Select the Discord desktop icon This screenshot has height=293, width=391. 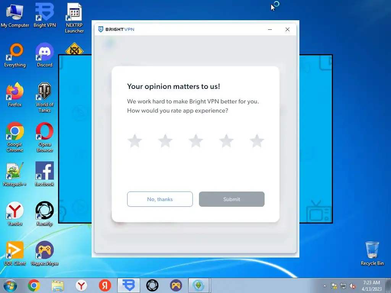(45, 55)
